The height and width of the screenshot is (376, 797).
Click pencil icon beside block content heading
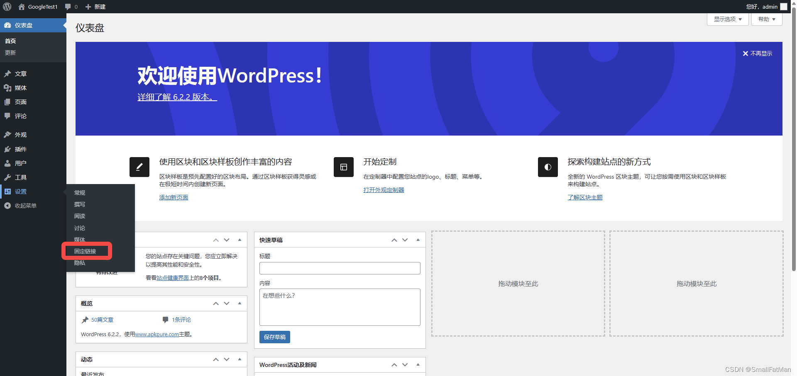[x=139, y=167]
